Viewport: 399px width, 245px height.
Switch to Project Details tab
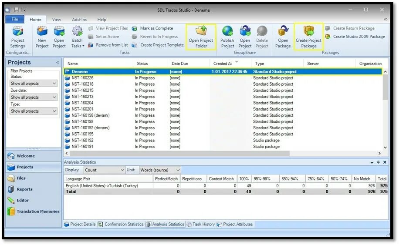click(80, 225)
